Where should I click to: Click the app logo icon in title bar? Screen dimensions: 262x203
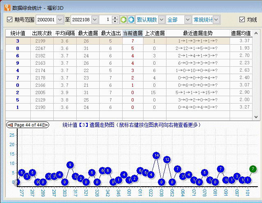pos(7,8)
